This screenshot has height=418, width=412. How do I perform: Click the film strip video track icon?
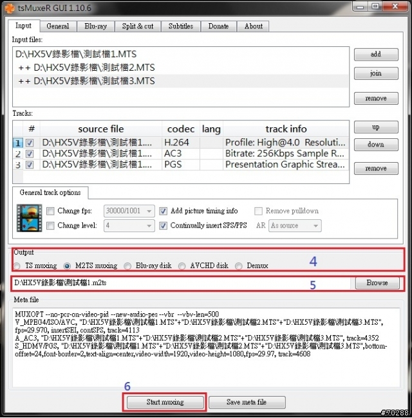click(x=30, y=218)
